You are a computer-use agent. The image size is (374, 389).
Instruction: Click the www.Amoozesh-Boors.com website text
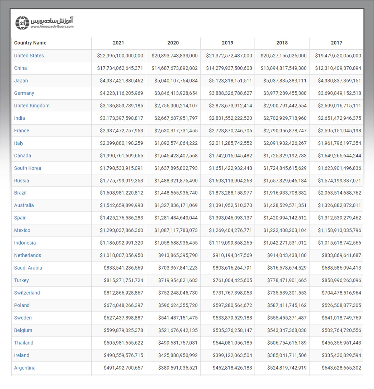[x=52, y=27]
